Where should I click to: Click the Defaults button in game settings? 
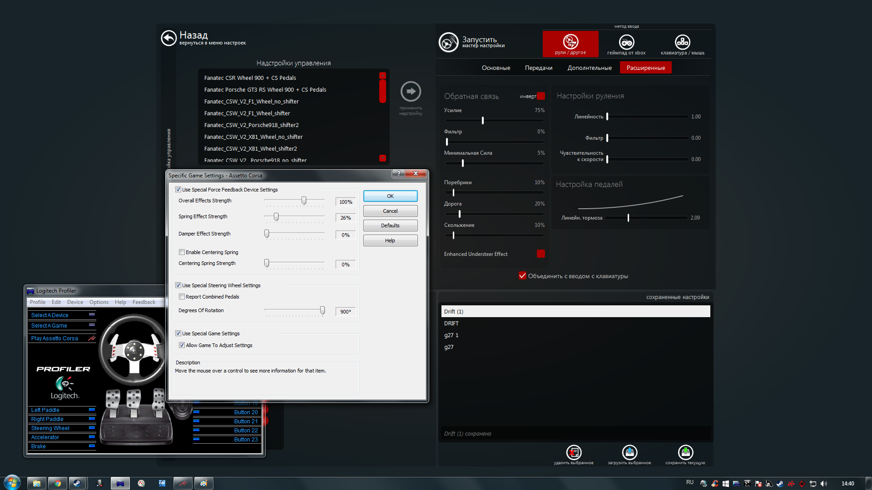click(x=390, y=225)
